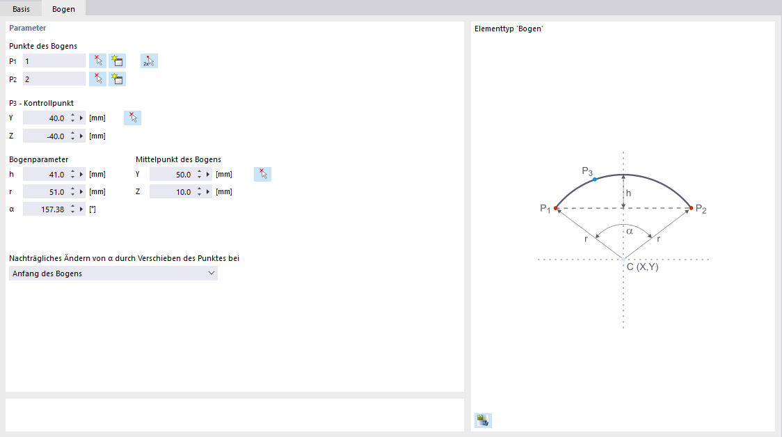Open options arrow for center Z field
Viewport: 782px width, 437px height.
(208, 192)
